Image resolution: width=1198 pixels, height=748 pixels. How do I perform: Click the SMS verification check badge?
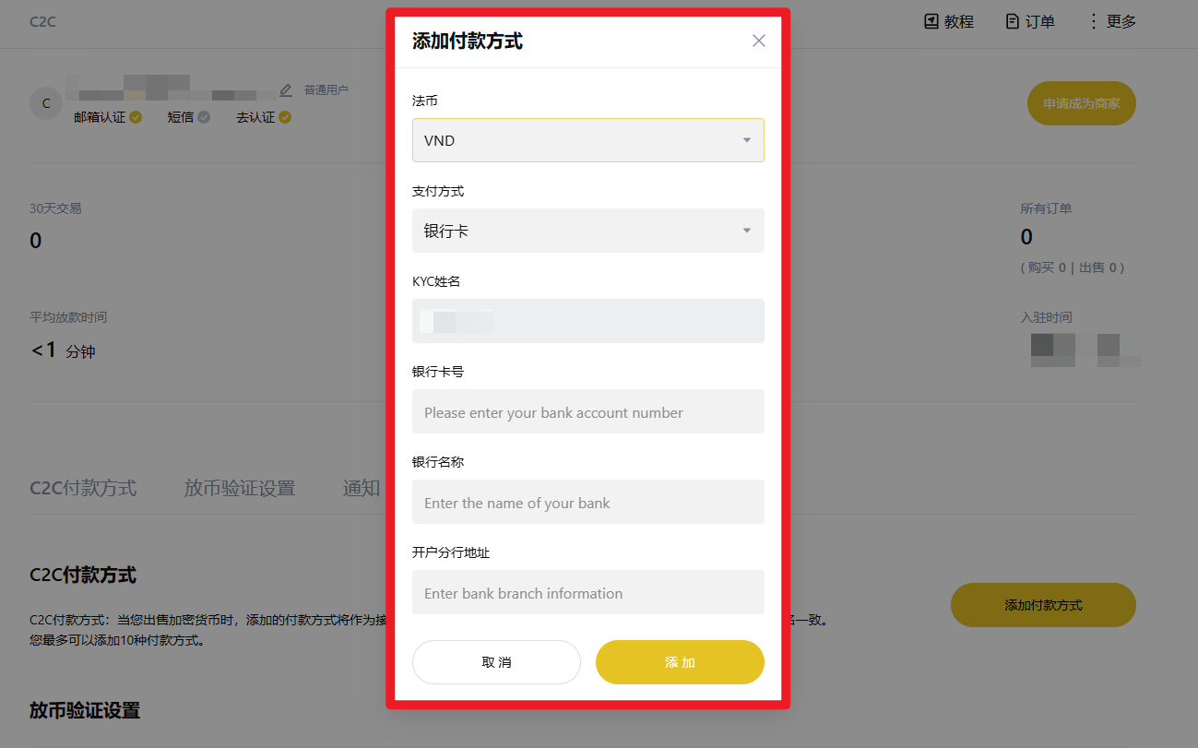coord(204,117)
